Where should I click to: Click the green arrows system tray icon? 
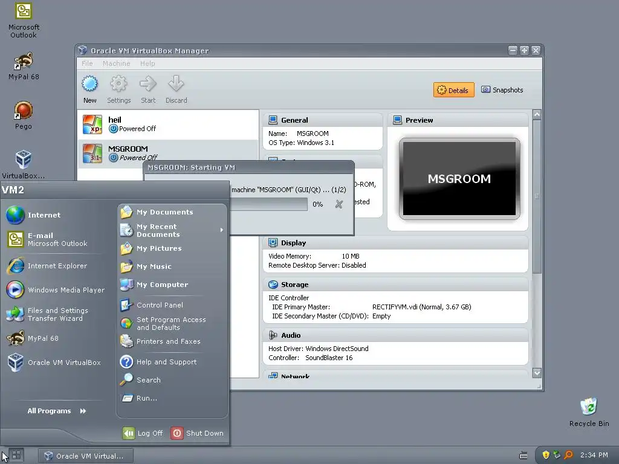[557, 455]
